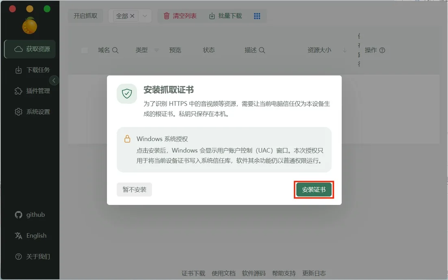448x280 pixels.
Task: Click the trash icon of 清空列表
Action: coord(167,16)
